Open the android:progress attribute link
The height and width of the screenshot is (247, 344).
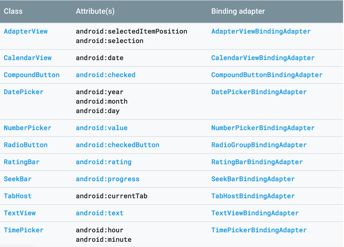pyautogui.click(x=108, y=179)
